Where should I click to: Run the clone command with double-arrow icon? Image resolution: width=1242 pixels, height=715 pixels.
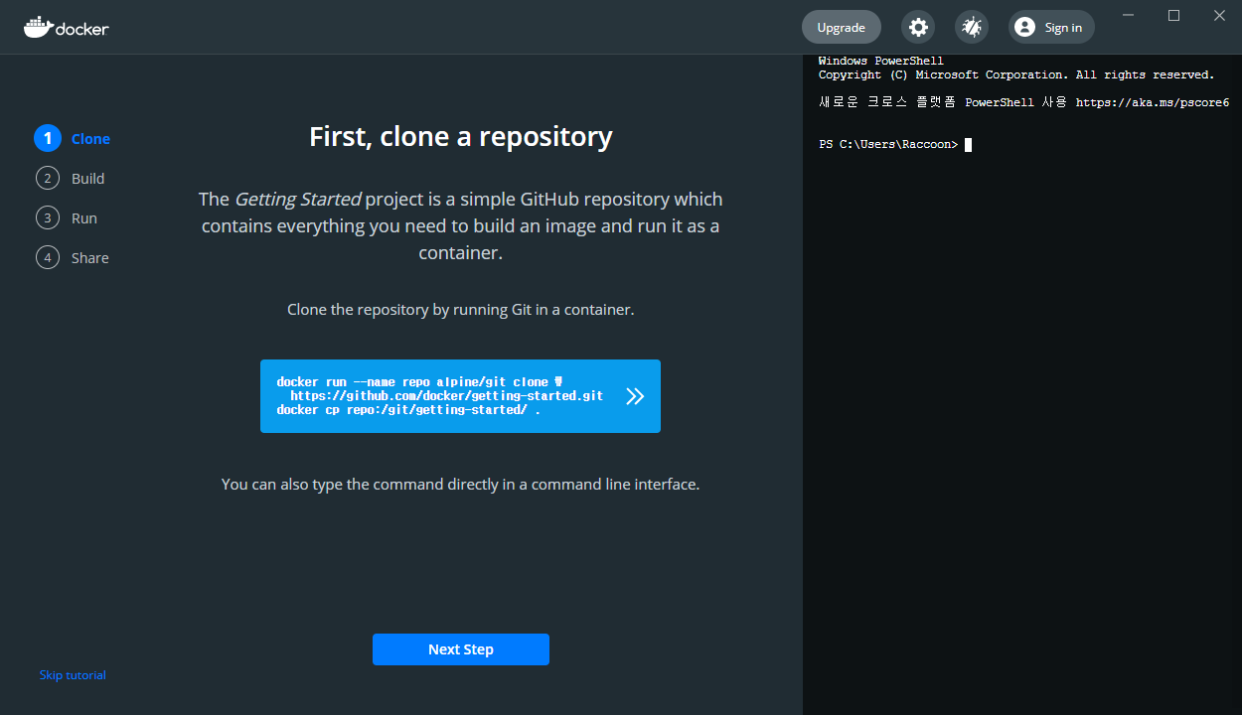point(635,396)
